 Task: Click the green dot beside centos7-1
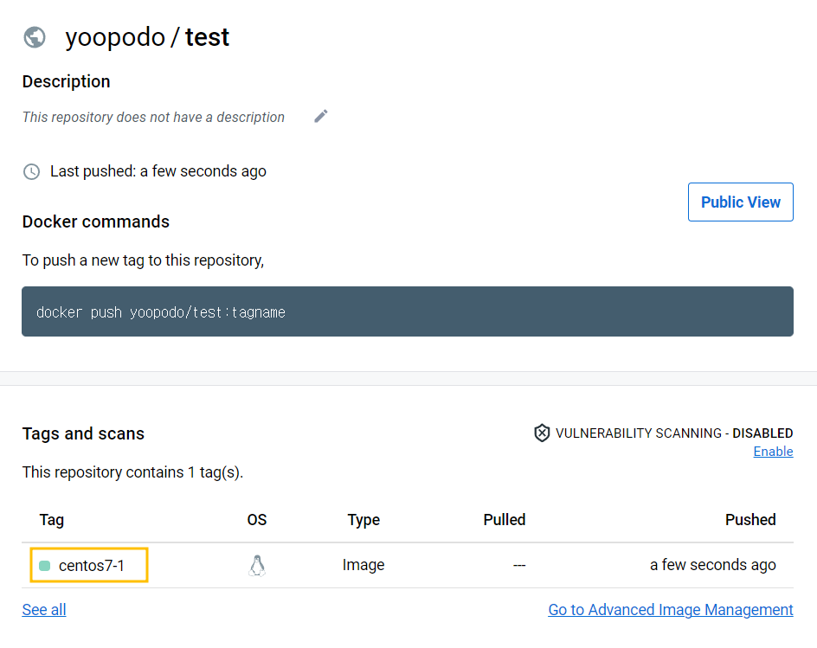45,566
